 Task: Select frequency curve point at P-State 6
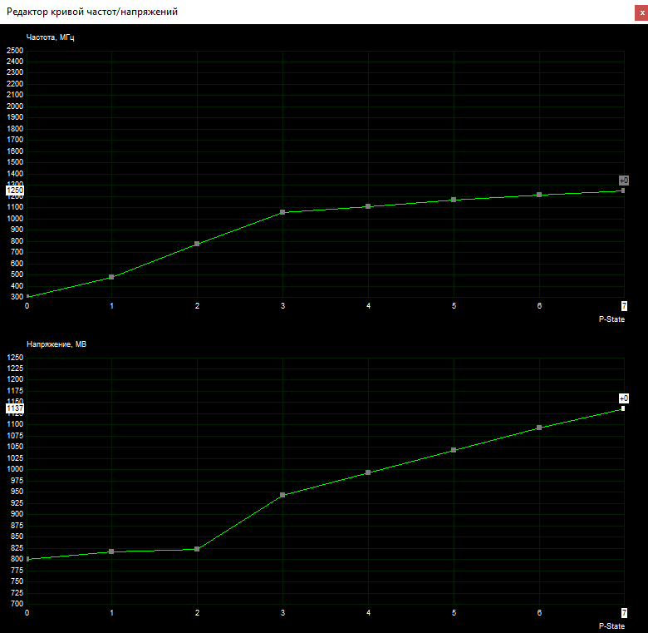click(539, 195)
